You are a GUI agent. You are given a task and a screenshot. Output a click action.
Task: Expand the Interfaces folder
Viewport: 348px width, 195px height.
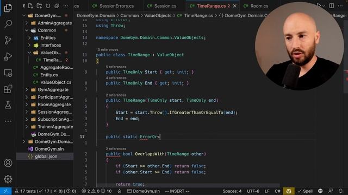point(29,45)
